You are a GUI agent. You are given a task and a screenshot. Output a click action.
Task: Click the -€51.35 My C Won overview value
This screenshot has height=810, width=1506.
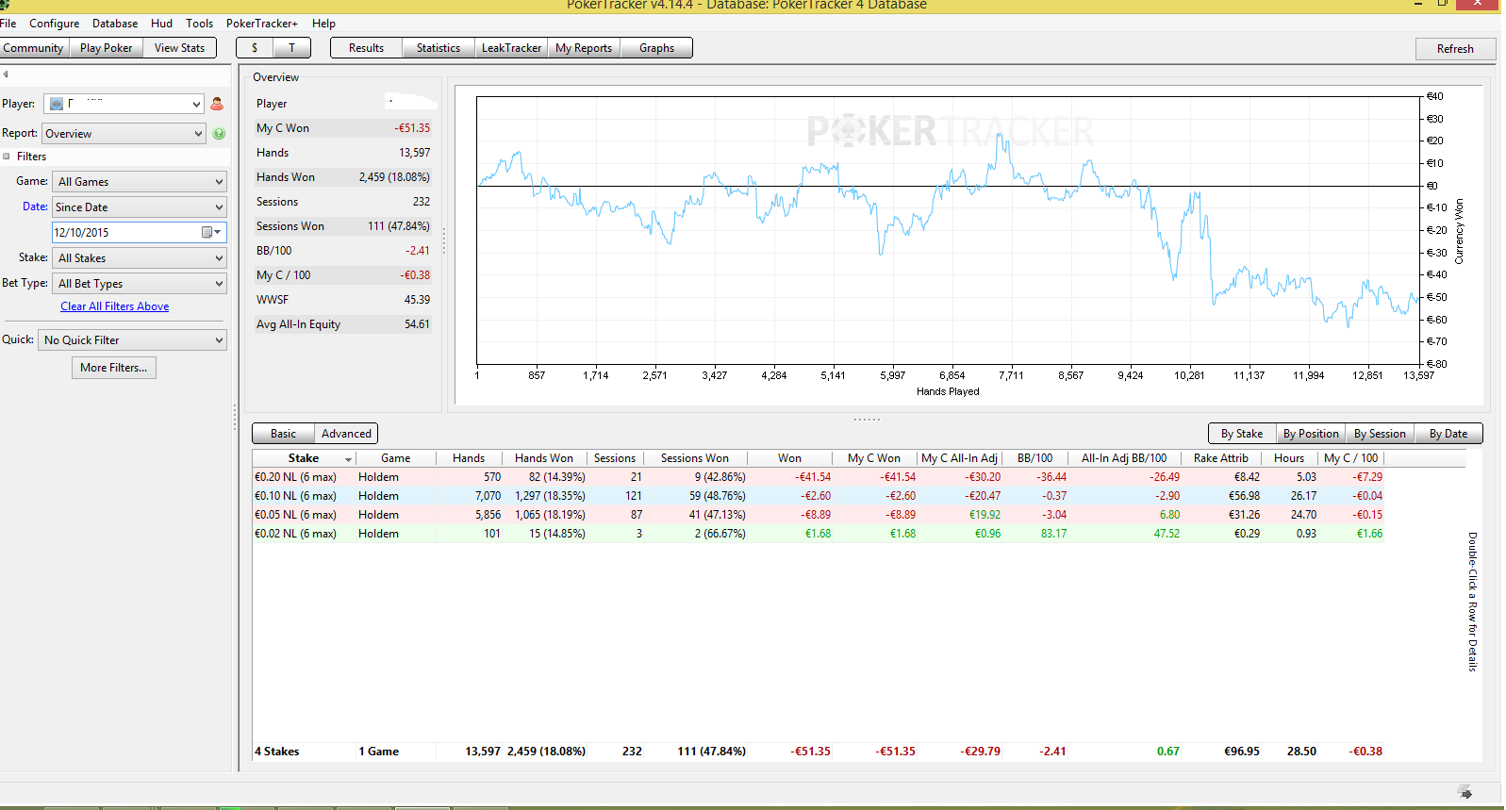(412, 128)
